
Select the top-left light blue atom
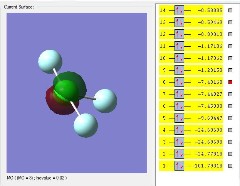(50, 61)
